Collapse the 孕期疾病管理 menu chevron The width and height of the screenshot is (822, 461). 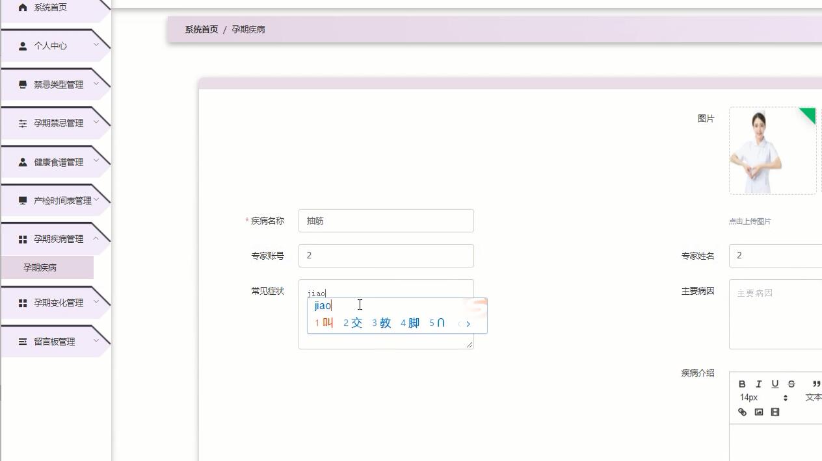[96, 238]
